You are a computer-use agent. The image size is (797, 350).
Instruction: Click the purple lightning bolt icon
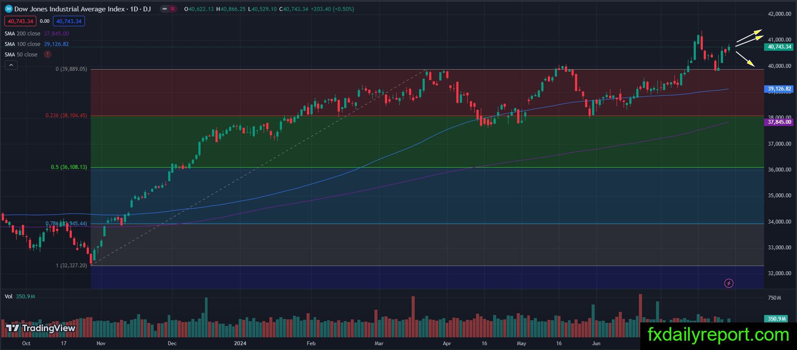[729, 283]
